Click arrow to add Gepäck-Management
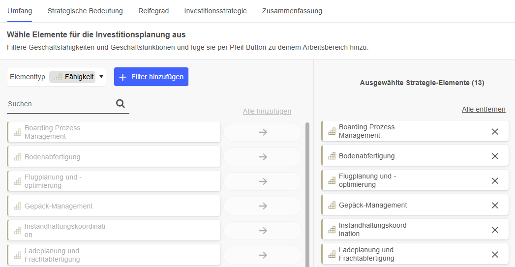515x267 pixels. (x=263, y=206)
